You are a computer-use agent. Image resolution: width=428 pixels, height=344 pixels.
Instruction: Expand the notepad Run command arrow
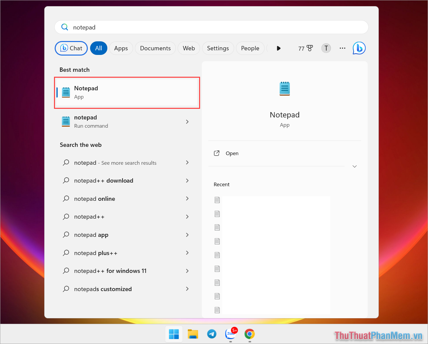pyautogui.click(x=187, y=122)
